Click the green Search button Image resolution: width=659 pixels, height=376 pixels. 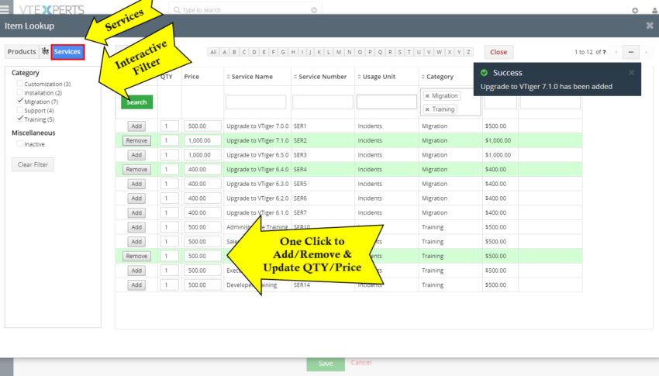pos(136,102)
